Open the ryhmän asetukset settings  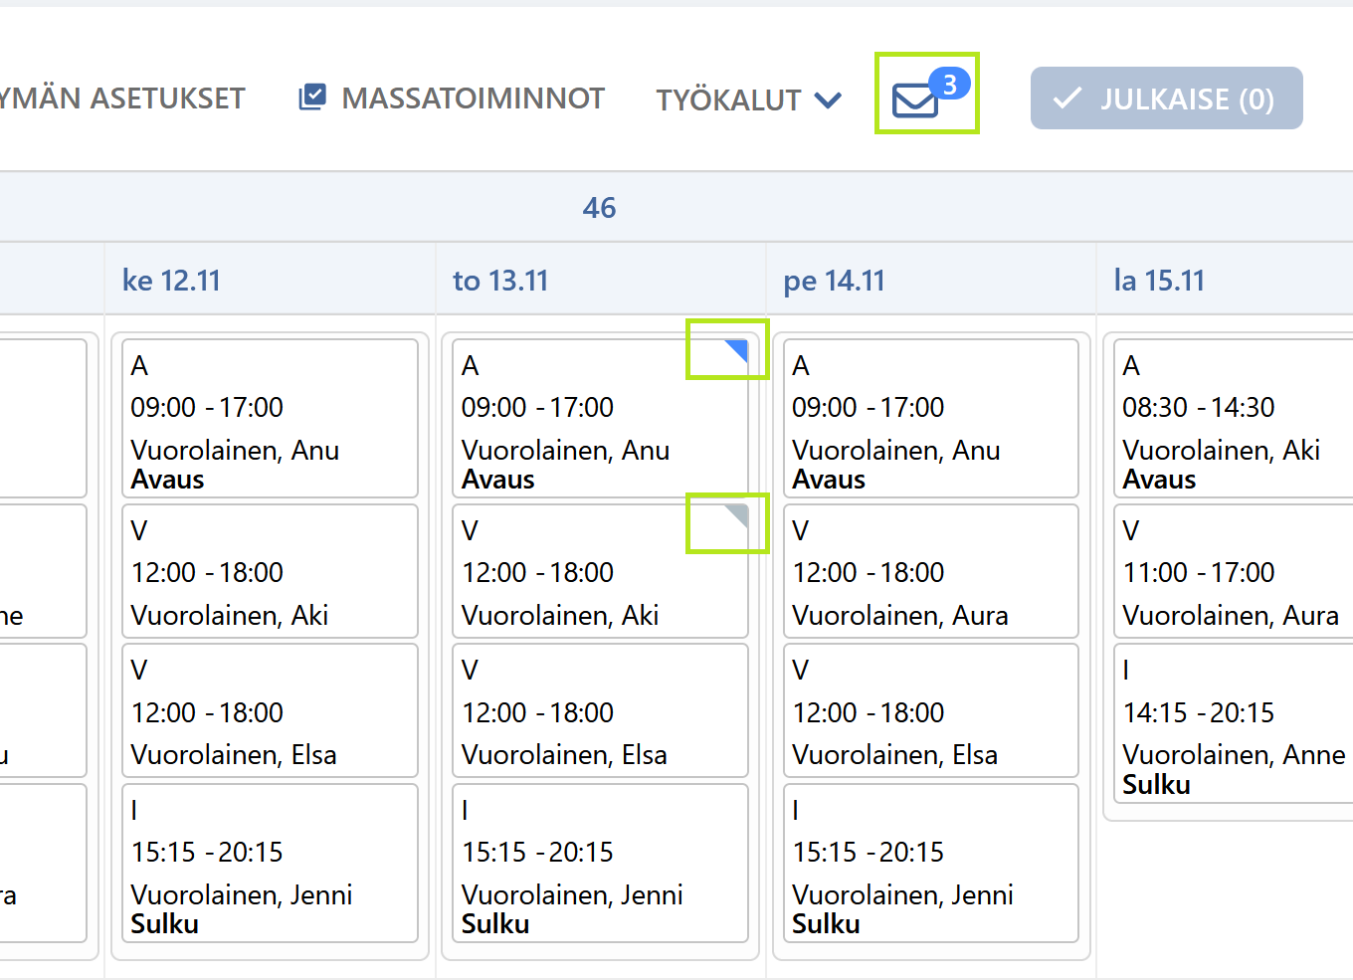tap(122, 98)
